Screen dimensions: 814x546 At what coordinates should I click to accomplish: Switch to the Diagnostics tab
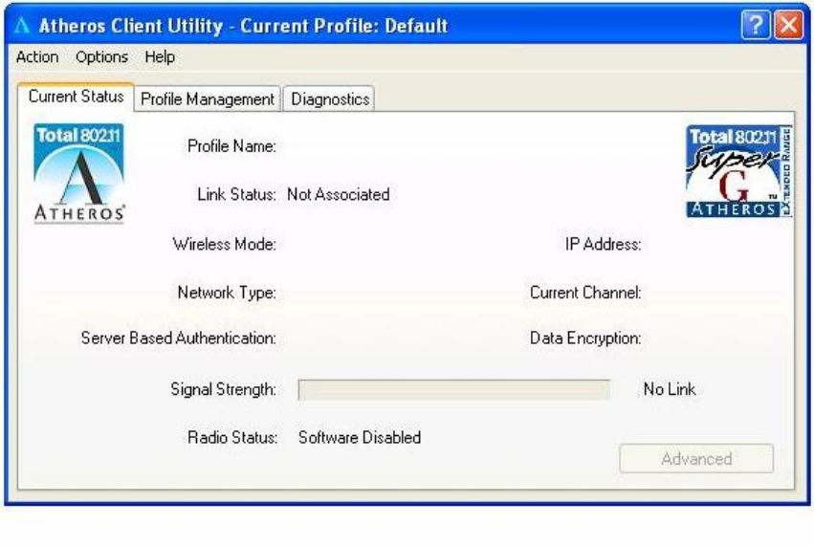coord(330,99)
